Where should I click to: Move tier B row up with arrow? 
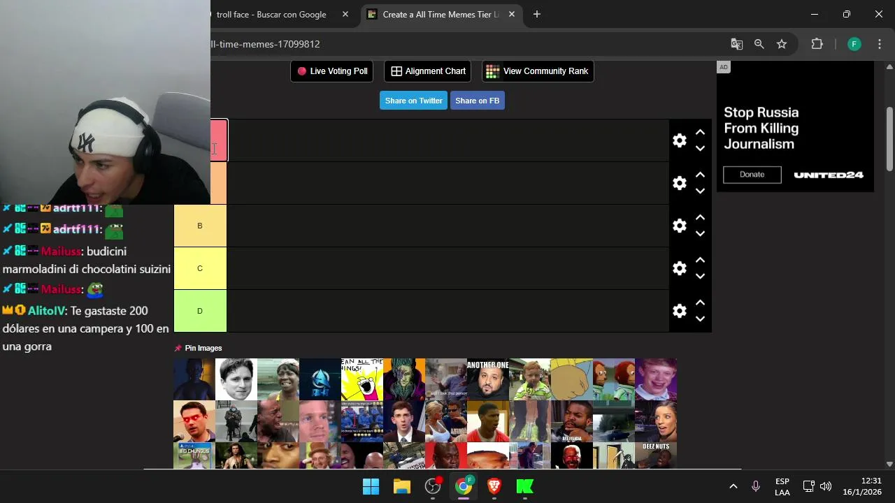700,217
